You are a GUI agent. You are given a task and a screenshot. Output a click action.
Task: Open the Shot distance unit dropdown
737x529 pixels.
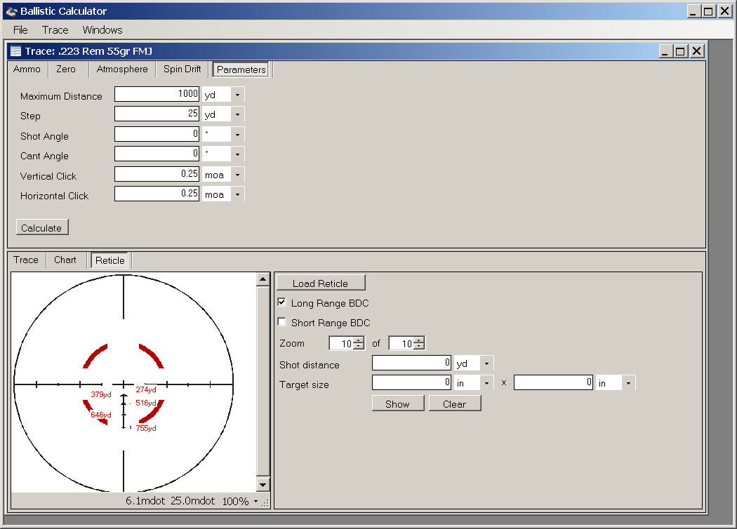(487, 363)
